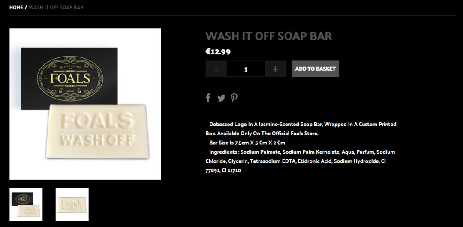The image size is (463, 227).
Task: Decrease quantity with the minus button
Action: (216, 69)
